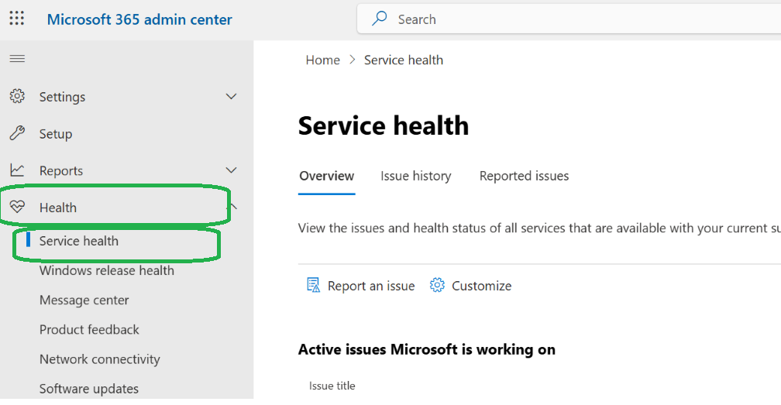Click the Health heart icon
This screenshot has width=781, height=405.
pos(17,207)
